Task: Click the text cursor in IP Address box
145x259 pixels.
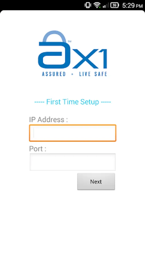Action: [34, 133]
